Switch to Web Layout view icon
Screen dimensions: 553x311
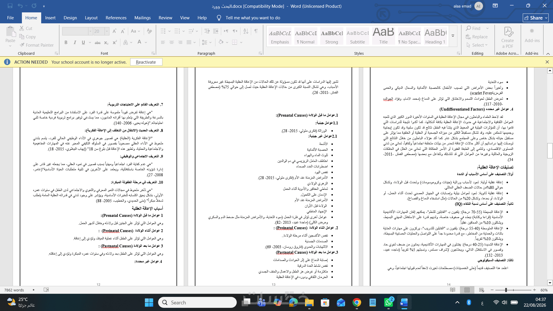click(481, 290)
